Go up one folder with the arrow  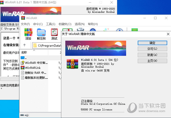[x=25, y=45]
